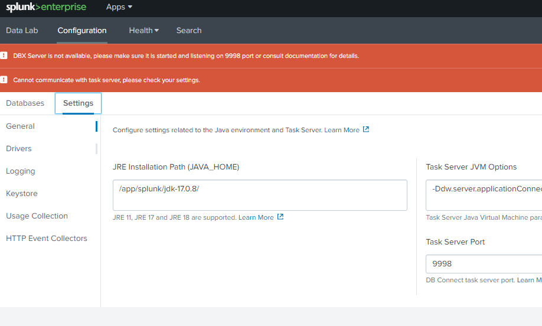
Task: Expand the Apps dropdown menu
Action: [x=119, y=7]
